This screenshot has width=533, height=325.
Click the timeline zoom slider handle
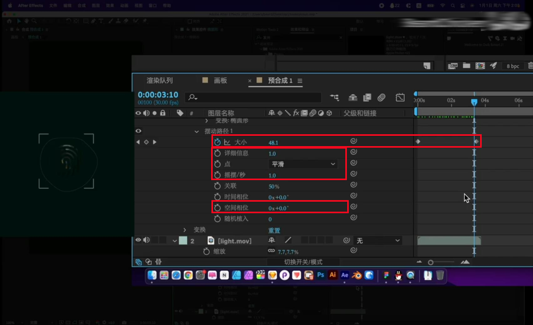click(x=431, y=262)
